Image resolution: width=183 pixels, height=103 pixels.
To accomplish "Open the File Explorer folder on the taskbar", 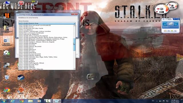I will click(x=30, y=101).
